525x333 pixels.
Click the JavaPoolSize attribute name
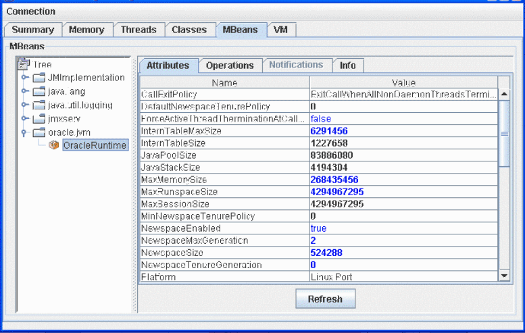tap(169, 155)
